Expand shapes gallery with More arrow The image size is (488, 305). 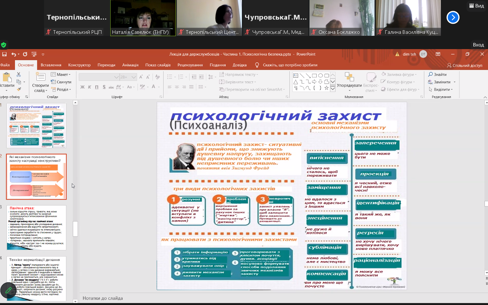[x=333, y=88]
